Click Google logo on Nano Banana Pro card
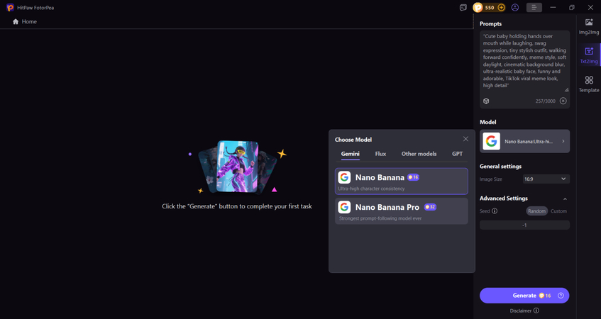 click(344, 207)
